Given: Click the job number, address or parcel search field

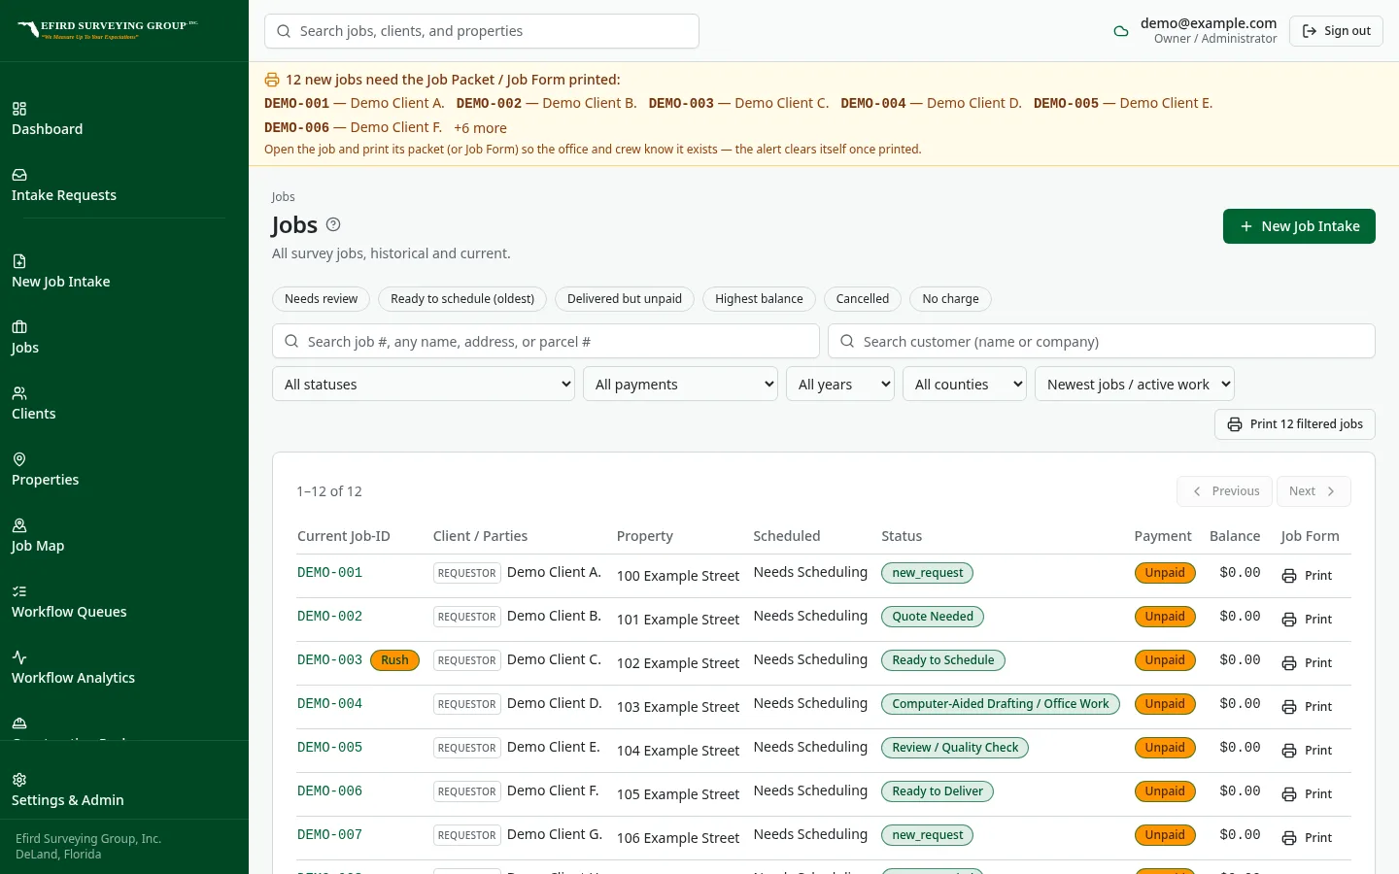Looking at the screenshot, I should pyautogui.click(x=546, y=341).
